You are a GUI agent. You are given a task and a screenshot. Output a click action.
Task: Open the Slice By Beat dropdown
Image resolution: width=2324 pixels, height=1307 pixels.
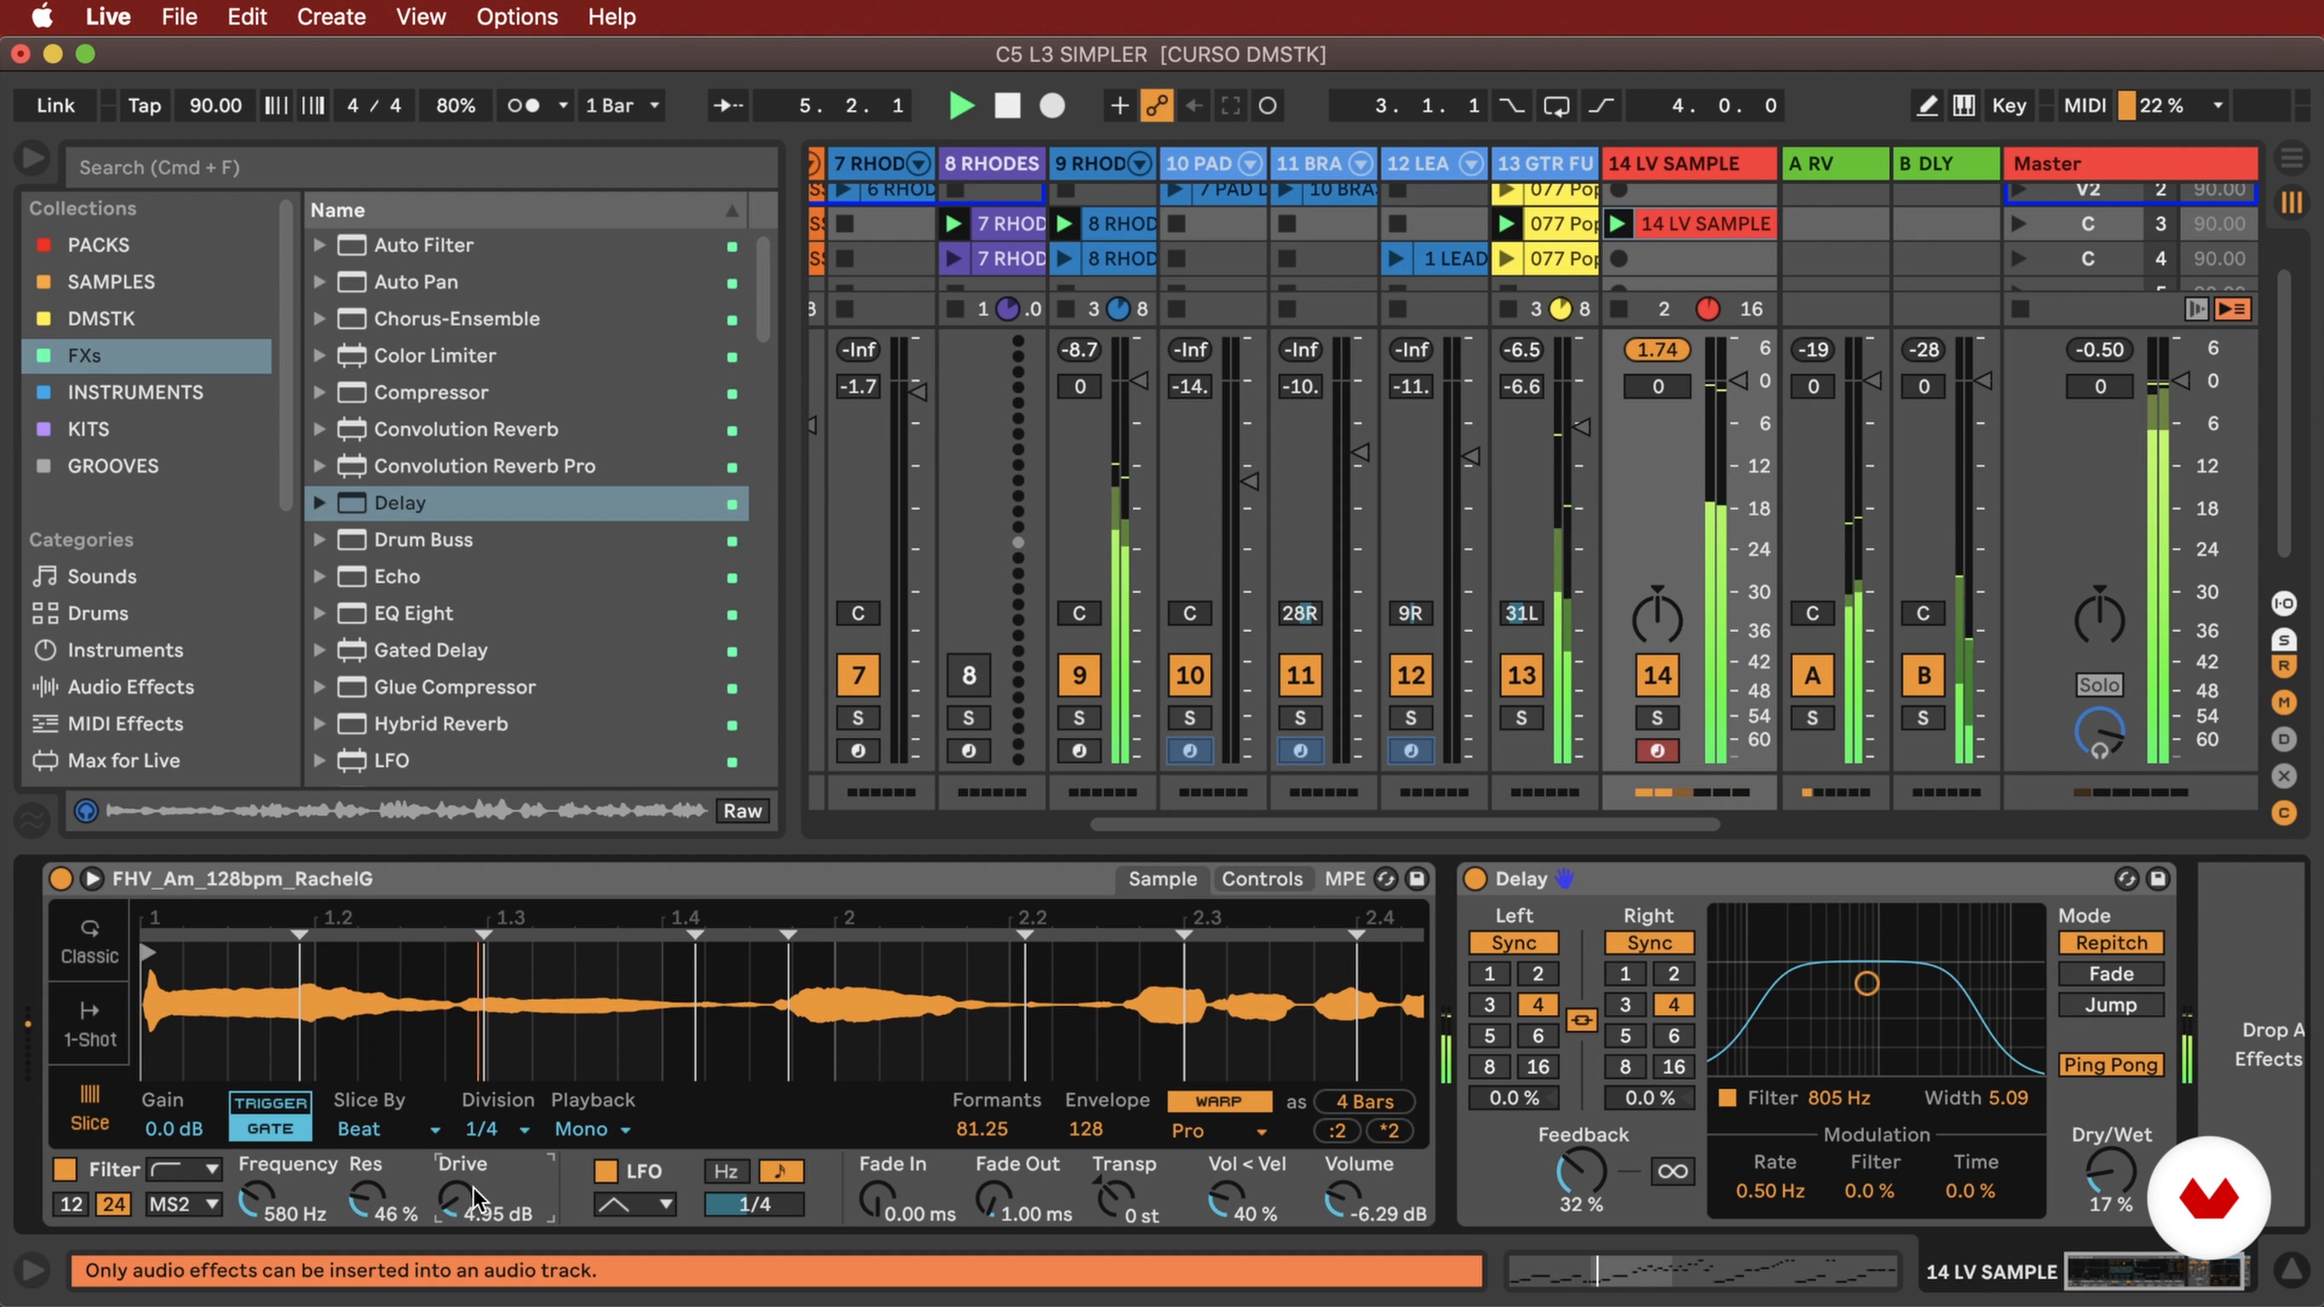388,1129
